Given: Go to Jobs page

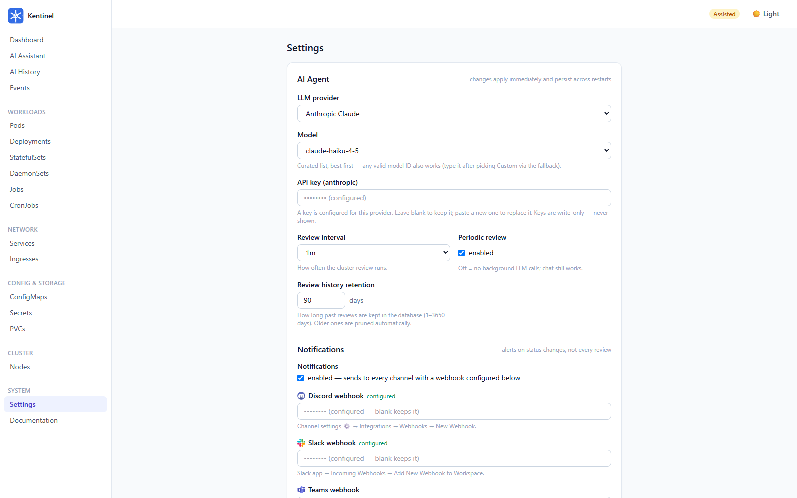Looking at the screenshot, I should (55, 189).
